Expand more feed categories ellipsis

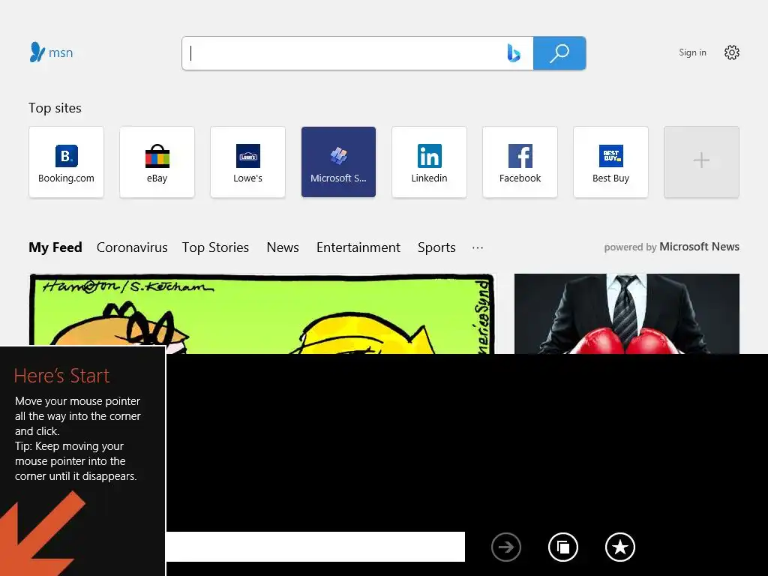(x=478, y=247)
